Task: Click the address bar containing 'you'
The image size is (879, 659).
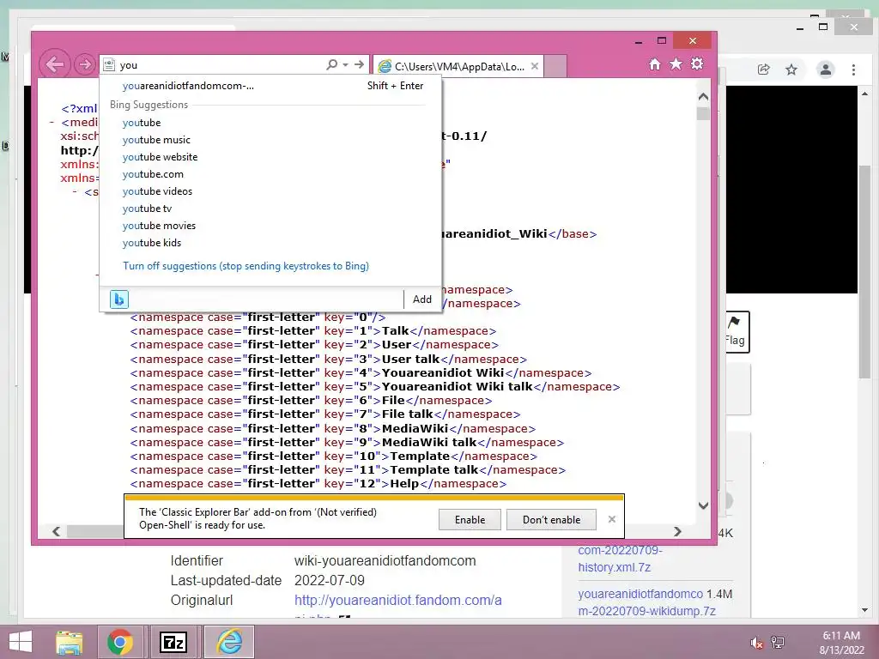Action: (219, 65)
